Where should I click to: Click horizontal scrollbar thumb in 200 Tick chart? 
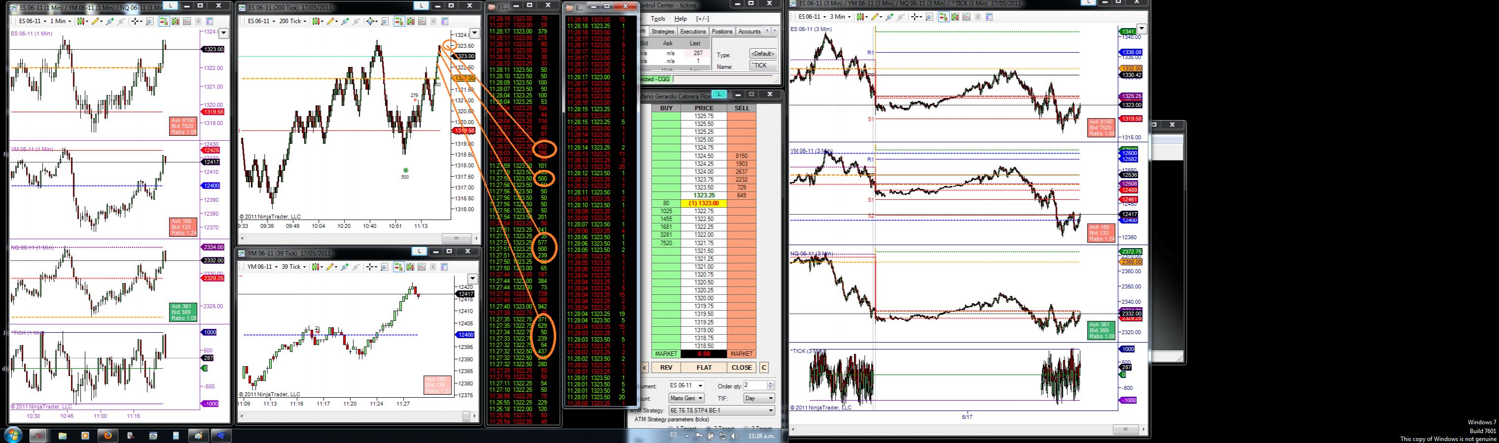click(x=457, y=238)
